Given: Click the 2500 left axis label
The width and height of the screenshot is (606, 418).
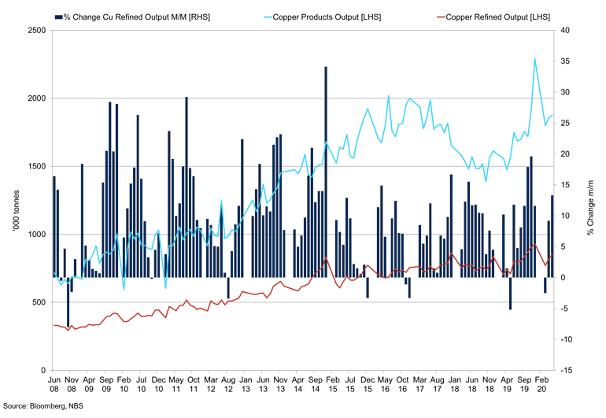Looking at the screenshot, I should coord(37,30).
